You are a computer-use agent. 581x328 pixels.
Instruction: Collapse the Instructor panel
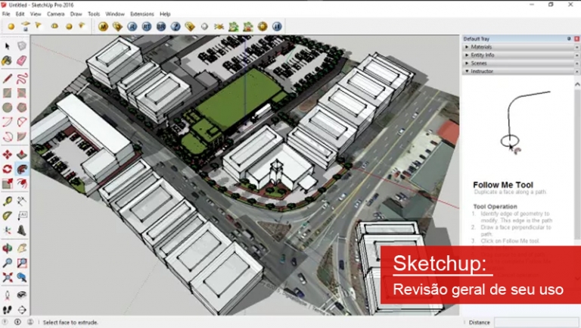(x=519, y=71)
